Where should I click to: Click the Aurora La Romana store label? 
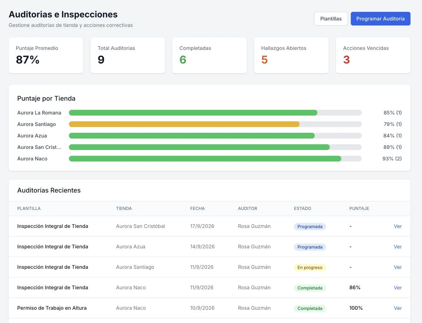click(39, 113)
